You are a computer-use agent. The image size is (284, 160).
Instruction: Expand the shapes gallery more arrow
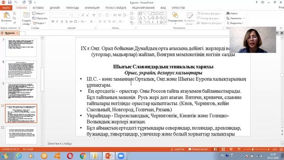165,22
